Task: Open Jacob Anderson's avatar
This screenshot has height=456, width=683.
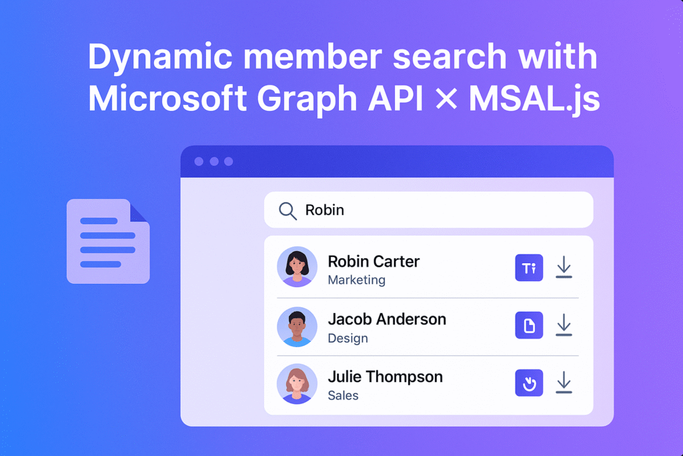Action: point(297,327)
